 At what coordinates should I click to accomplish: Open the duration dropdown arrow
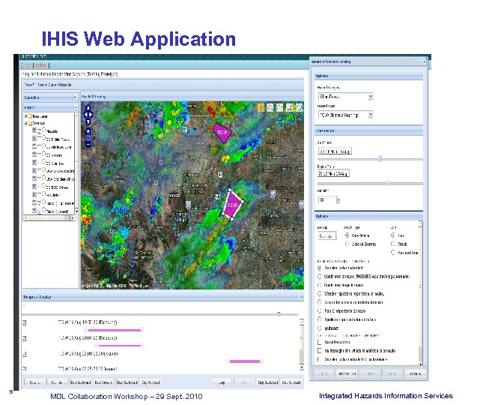(x=338, y=200)
